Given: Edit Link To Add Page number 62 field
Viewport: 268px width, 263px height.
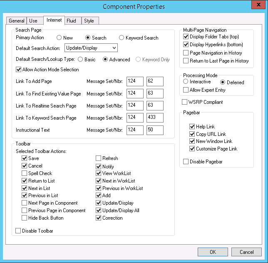Looking at the screenshot, I should (x=155, y=81).
